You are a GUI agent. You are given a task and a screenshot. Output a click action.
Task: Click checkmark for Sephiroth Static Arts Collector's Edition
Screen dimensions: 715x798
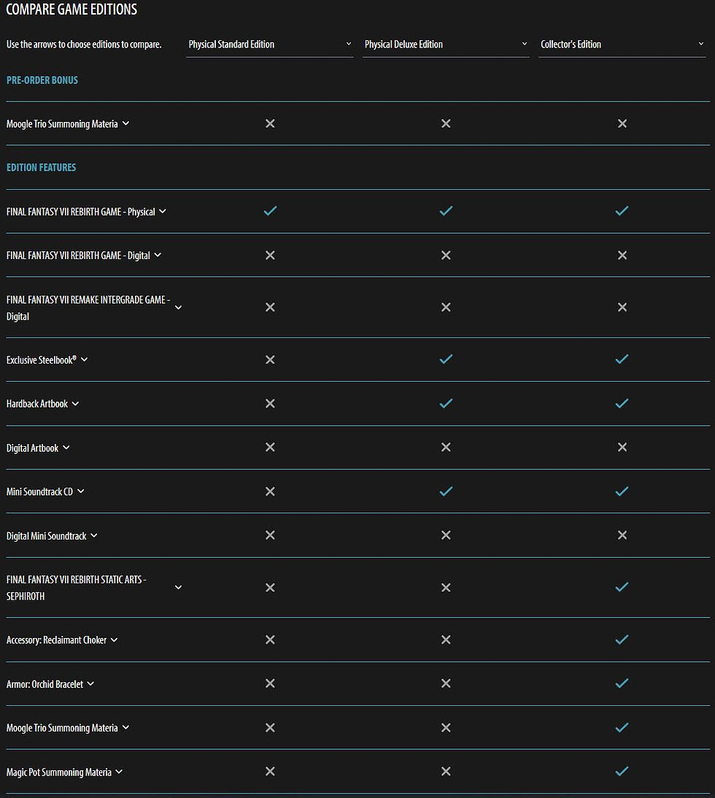point(622,587)
